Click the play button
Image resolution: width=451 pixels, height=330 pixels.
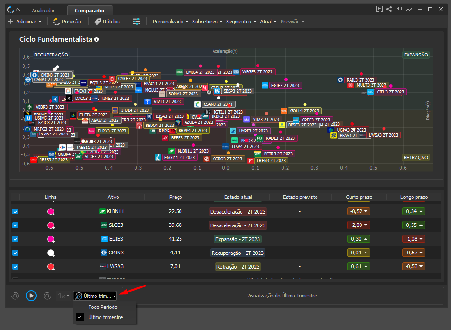(31, 296)
